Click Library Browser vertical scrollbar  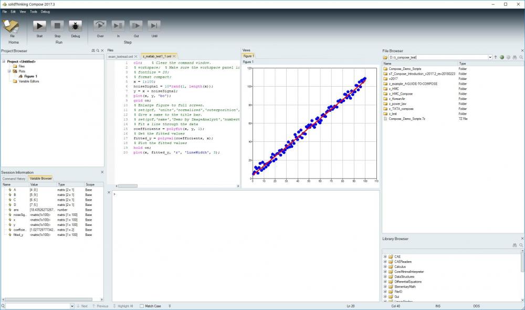tap(523, 262)
